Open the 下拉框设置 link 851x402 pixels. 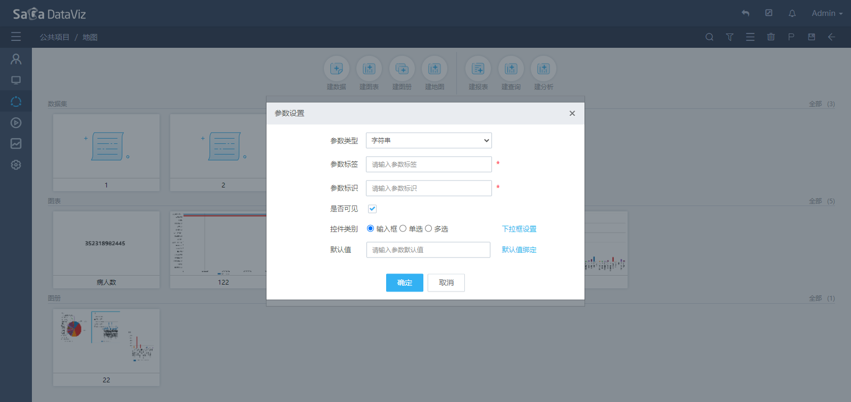[x=519, y=229]
